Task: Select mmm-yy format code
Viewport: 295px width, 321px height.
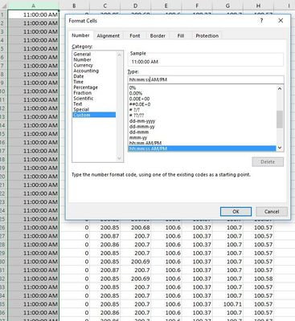Action: (x=202, y=138)
